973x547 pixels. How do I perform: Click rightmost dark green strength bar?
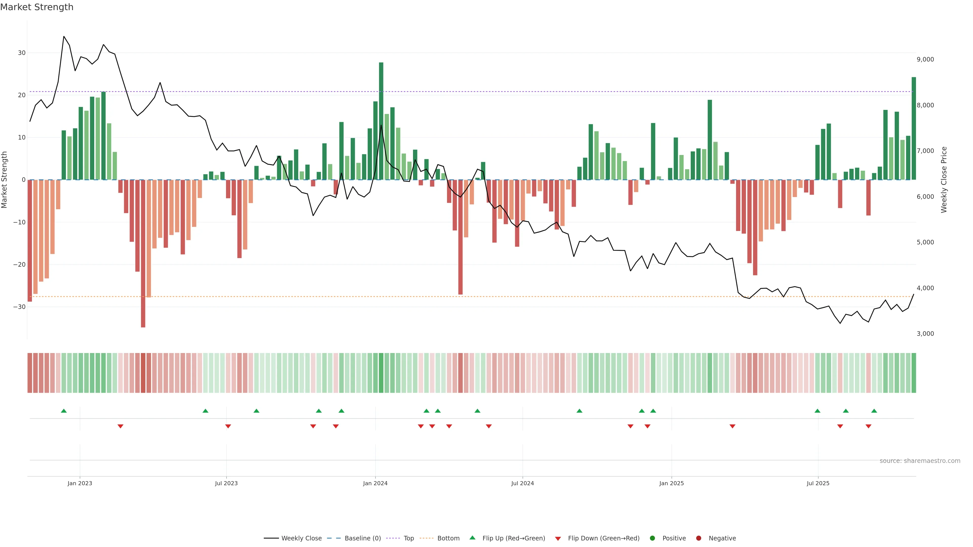(914, 128)
